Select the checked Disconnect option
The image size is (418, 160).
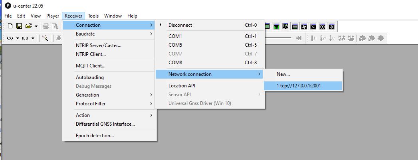180,25
